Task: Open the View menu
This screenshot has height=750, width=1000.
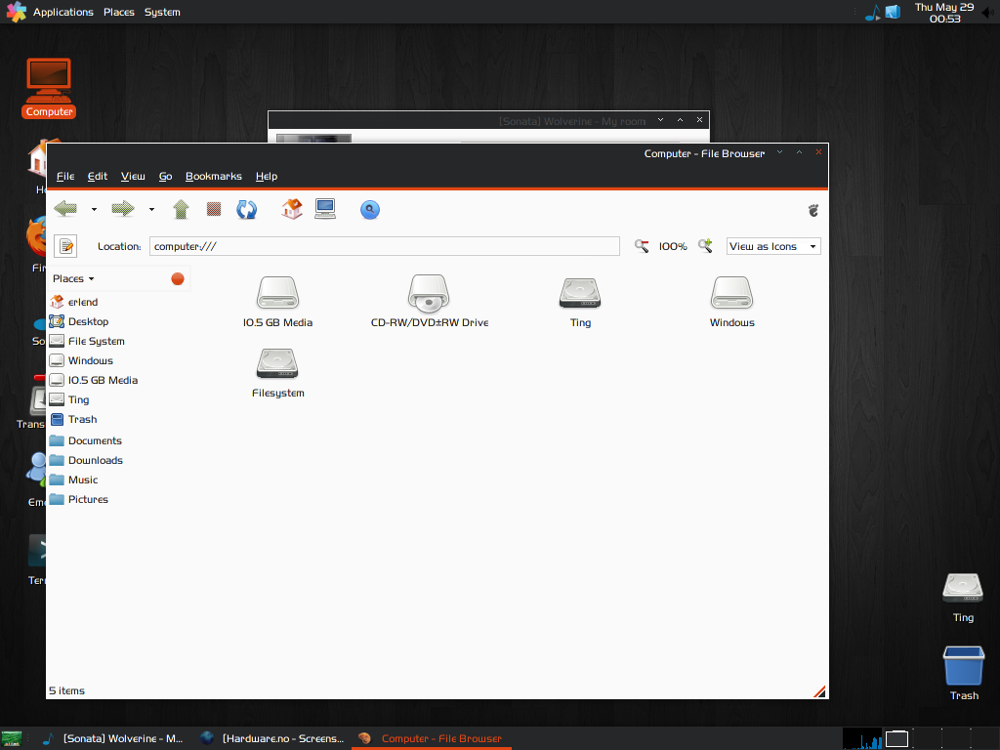Action: tap(133, 176)
